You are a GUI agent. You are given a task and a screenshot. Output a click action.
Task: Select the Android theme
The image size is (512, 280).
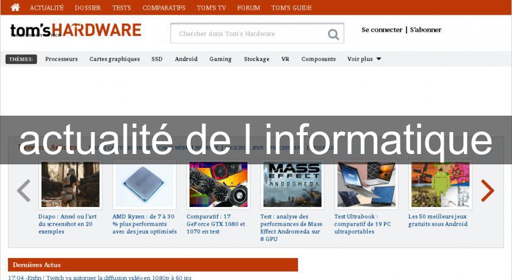(186, 59)
